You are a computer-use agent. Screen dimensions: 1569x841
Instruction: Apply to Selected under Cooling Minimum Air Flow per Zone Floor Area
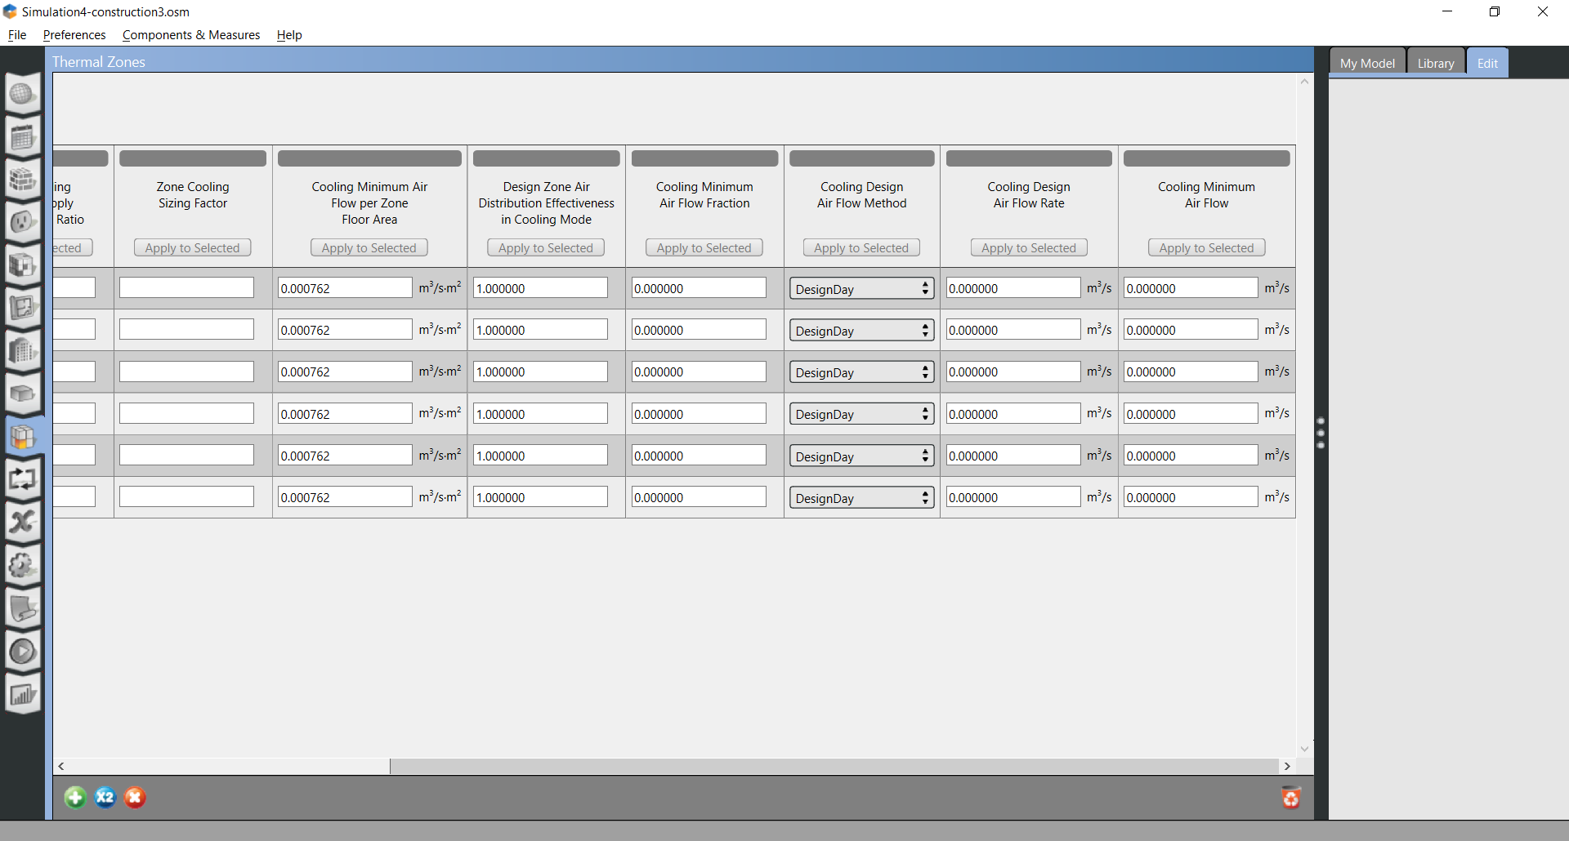pos(369,247)
